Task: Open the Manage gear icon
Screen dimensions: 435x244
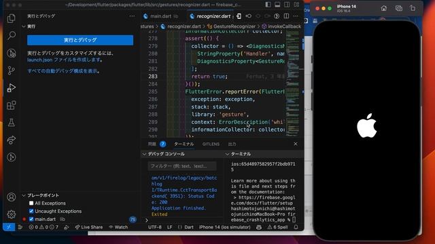Action: click(x=12, y=214)
